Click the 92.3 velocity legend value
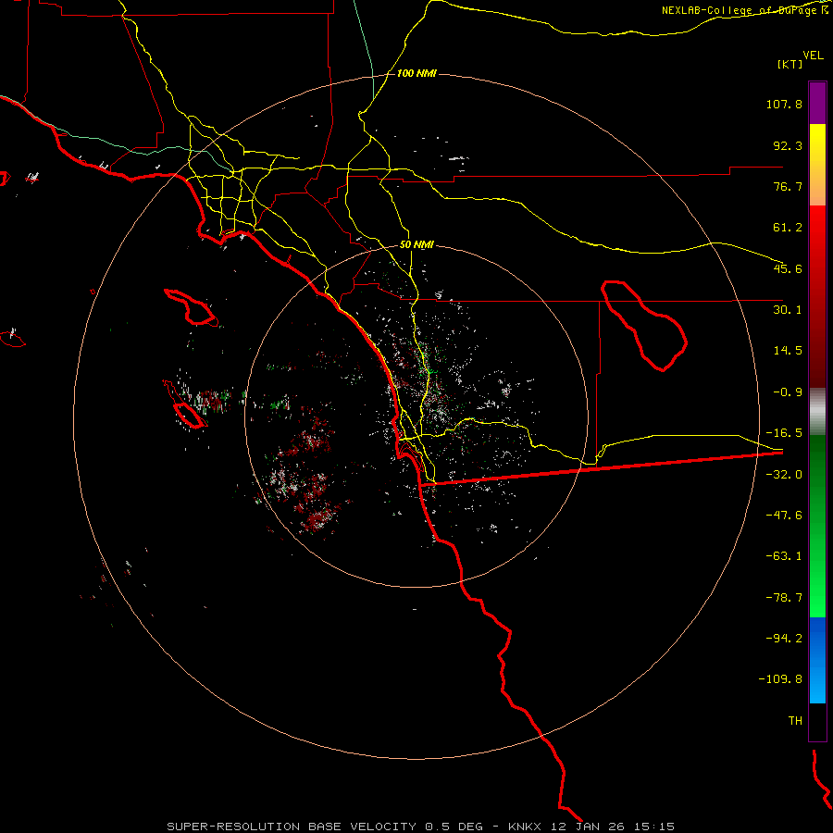 tap(788, 145)
